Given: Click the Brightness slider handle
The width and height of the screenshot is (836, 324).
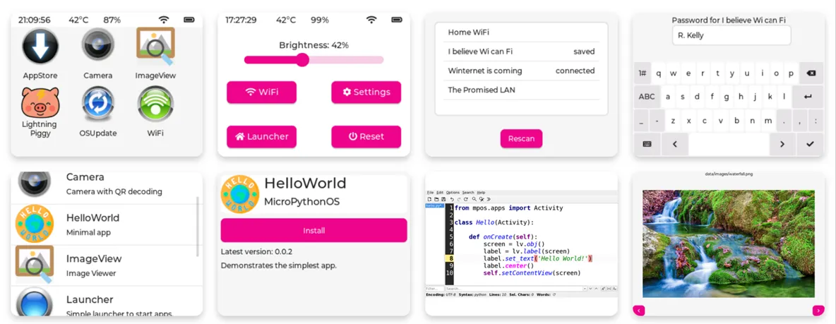Looking at the screenshot, I should (x=302, y=60).
